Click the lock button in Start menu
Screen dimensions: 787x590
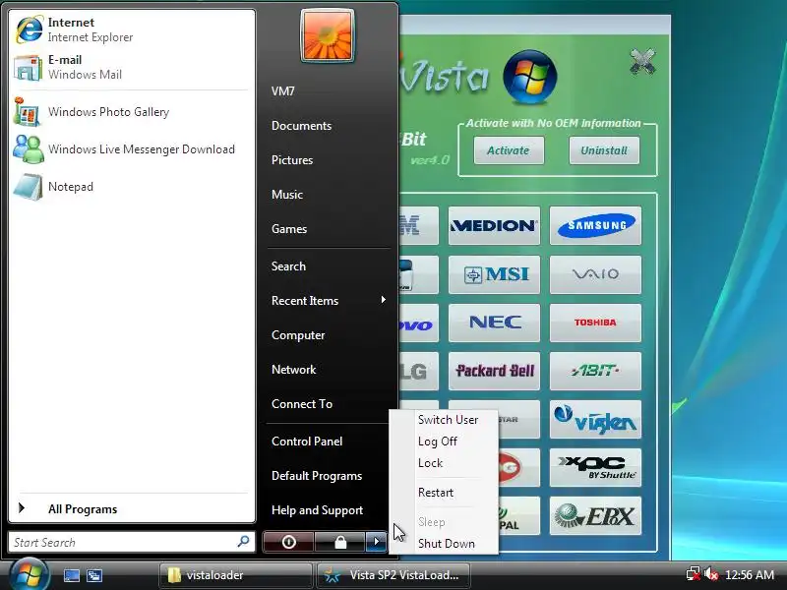pyautogui.click(x=340, y=542)
